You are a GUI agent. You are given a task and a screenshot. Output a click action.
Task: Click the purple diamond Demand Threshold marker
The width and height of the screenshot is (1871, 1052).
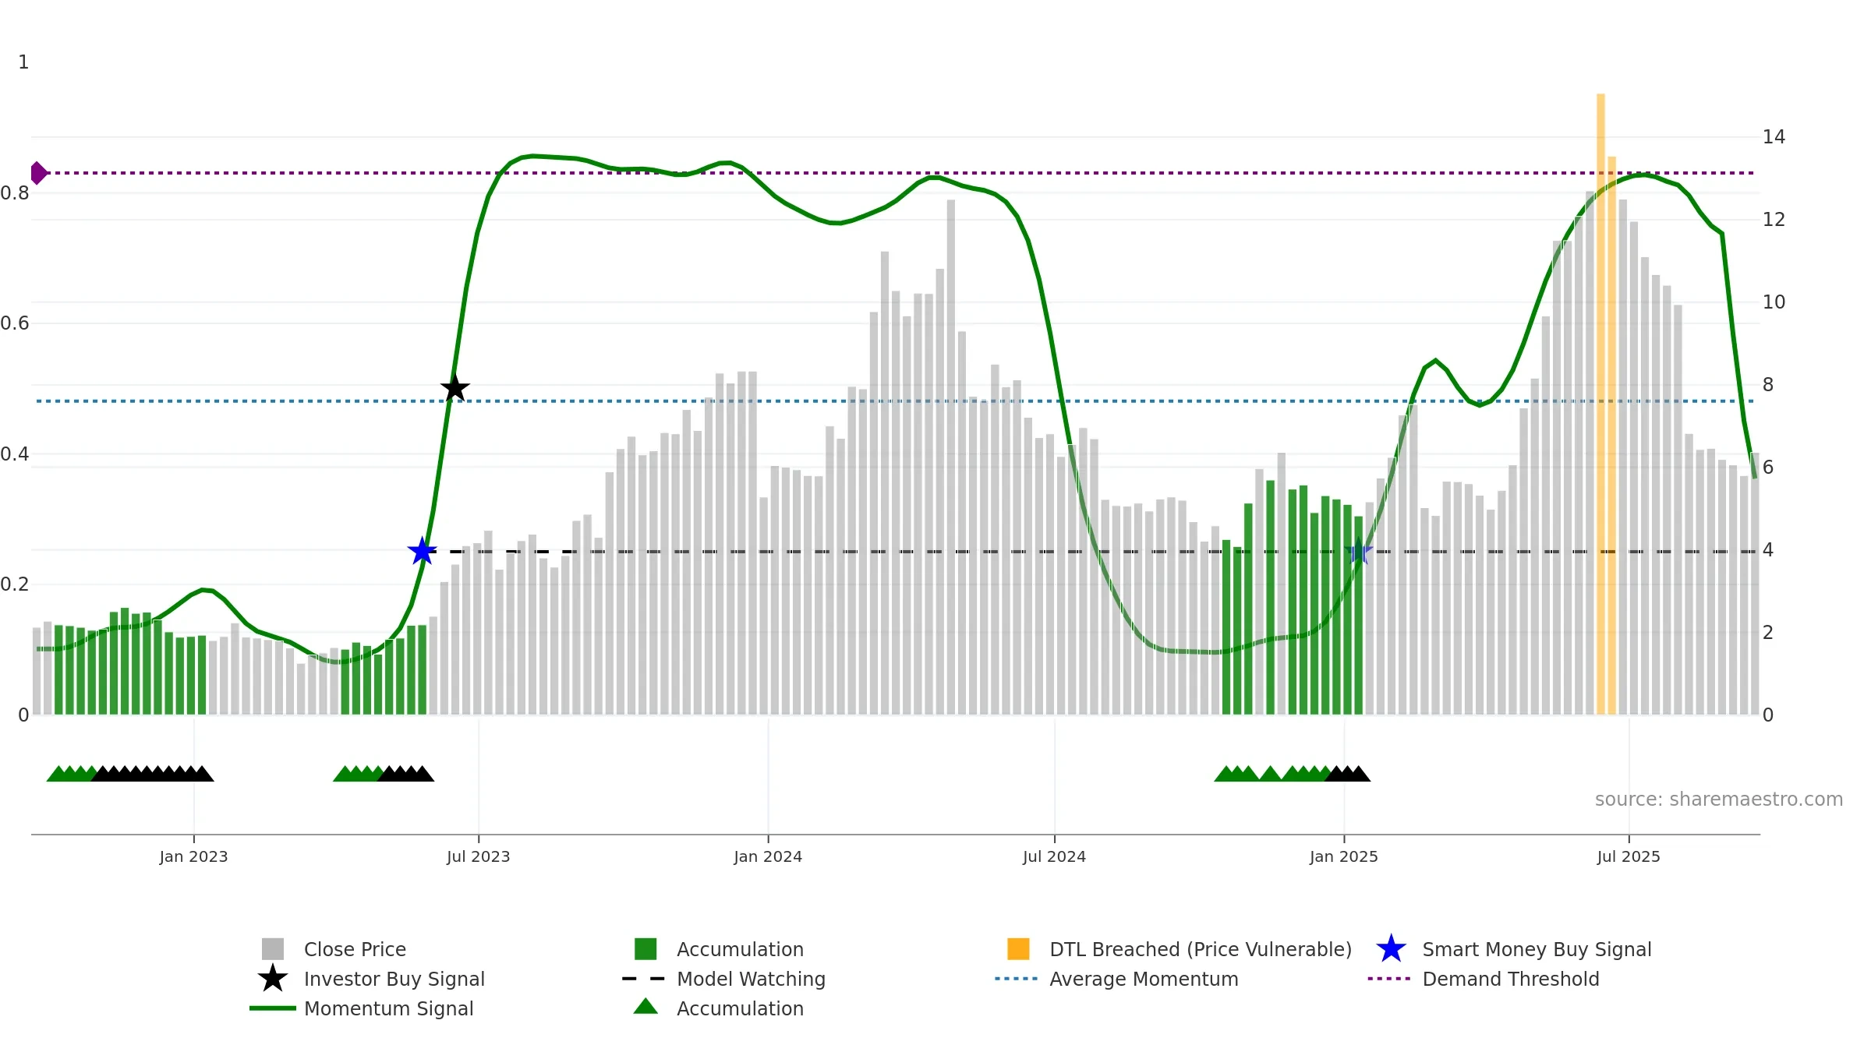[x=38, y=173]
